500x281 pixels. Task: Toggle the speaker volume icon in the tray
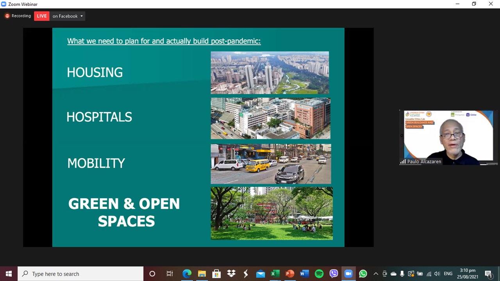coord(437,274)
